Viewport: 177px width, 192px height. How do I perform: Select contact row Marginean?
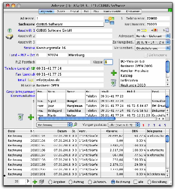[101, 106]
